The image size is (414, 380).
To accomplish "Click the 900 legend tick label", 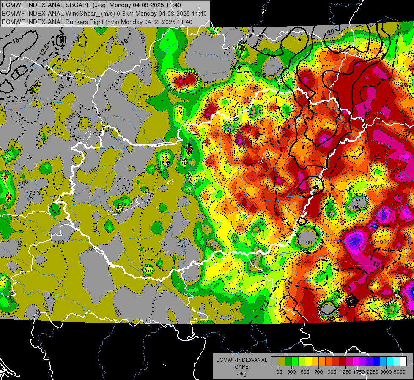I will [332, 372].
